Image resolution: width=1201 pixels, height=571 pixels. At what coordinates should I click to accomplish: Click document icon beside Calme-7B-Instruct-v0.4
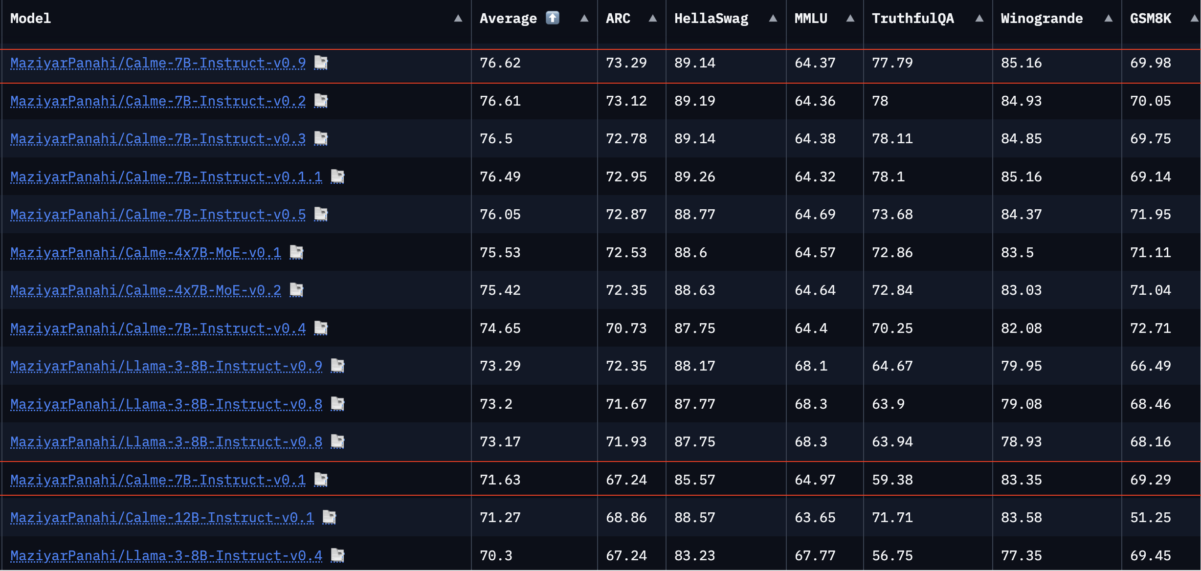pos(321,328)
